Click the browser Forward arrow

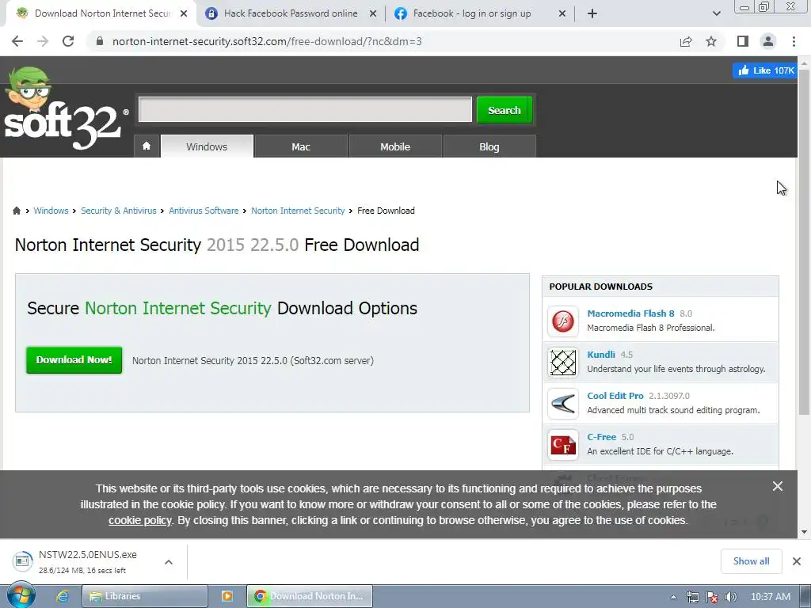pyautogui.click(x=43, y=41)
